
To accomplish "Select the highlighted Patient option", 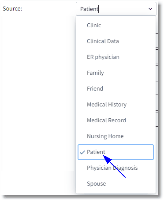I will [116, 152].
